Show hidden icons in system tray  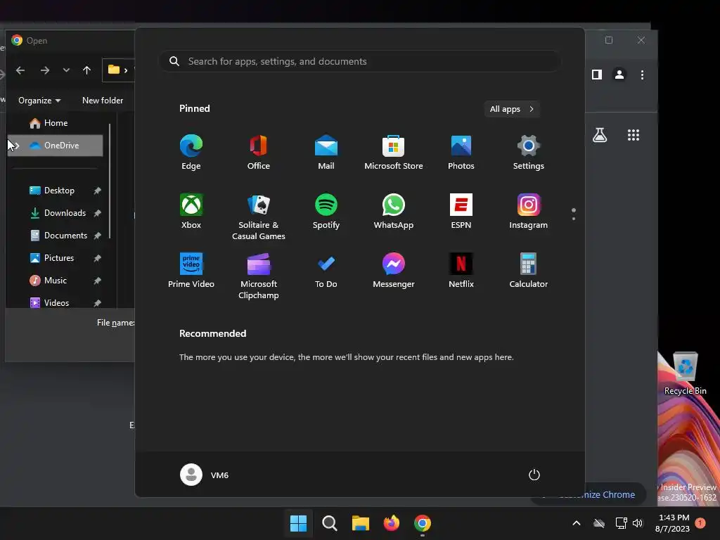coord(577,523)
